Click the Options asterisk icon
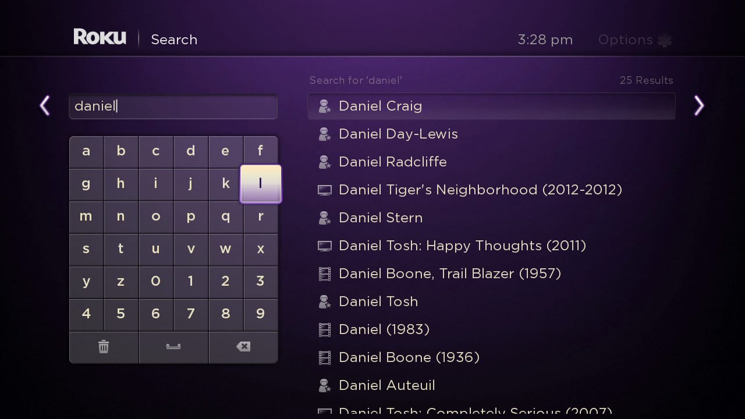Image resolution: width=745 pixels, height=419 pixels. point(664,40)
